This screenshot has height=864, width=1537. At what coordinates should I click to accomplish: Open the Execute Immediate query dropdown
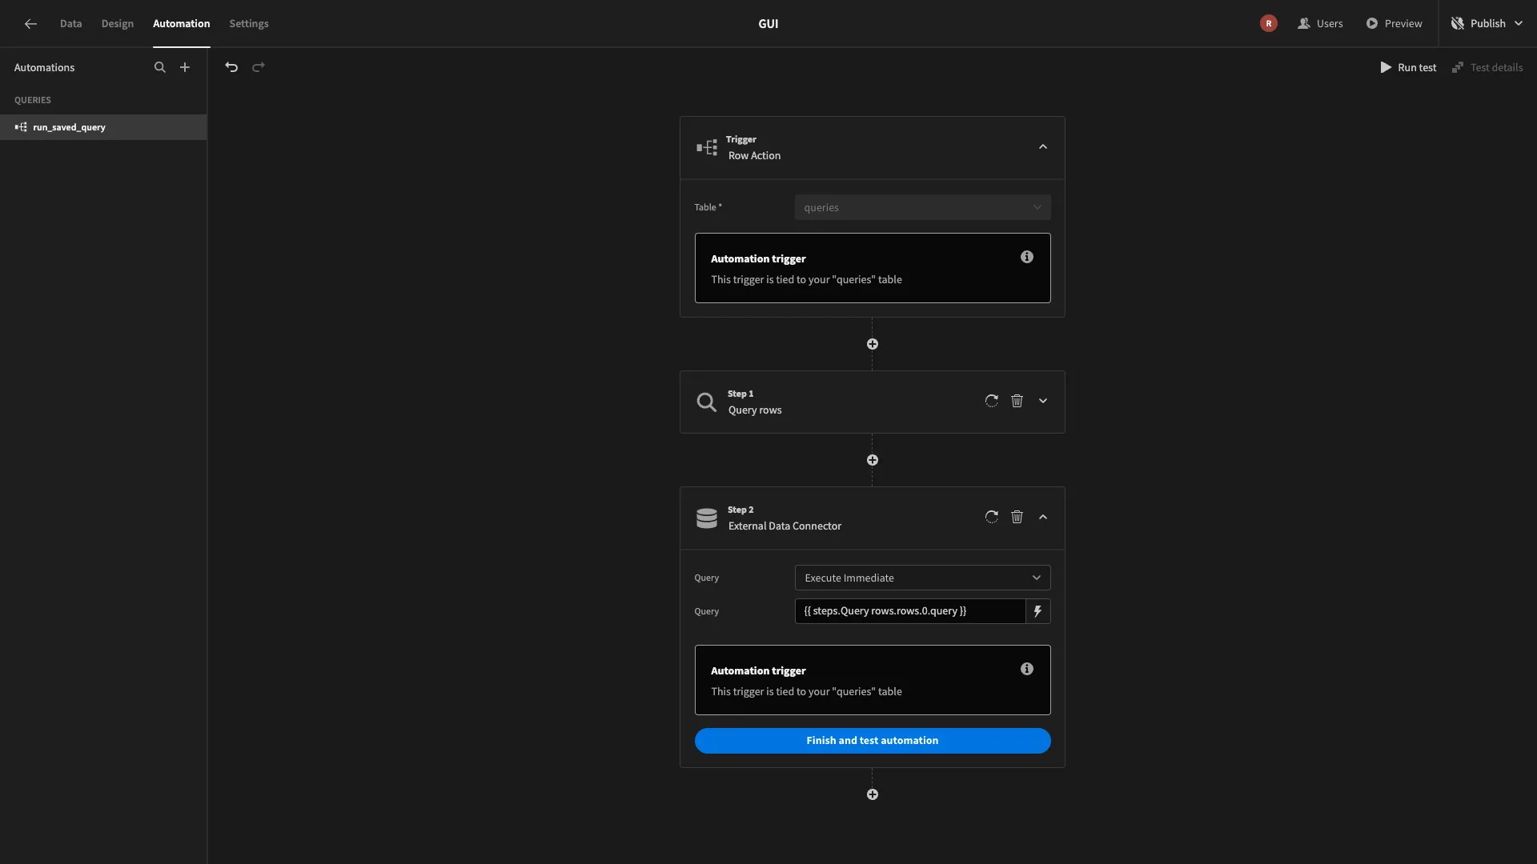point(922,578)
